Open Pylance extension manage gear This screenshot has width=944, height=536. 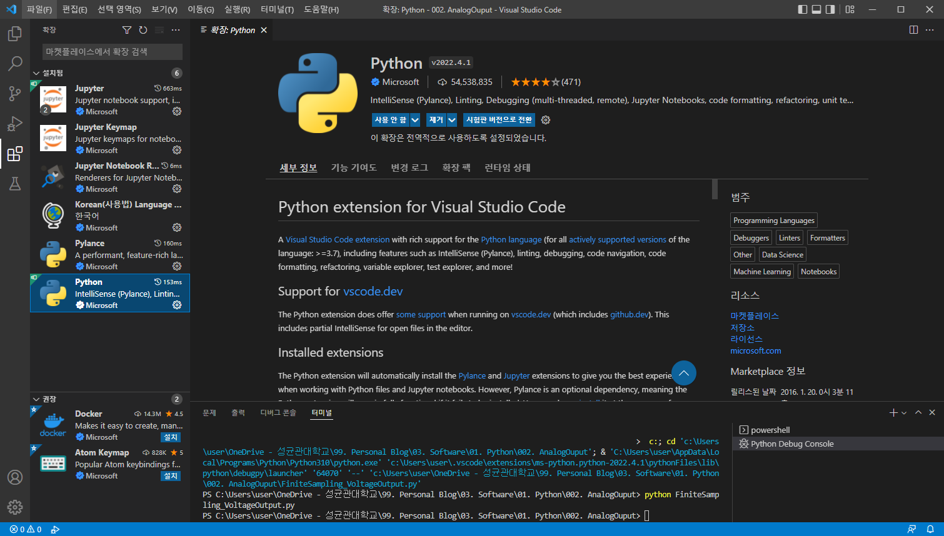[x=177, y=266]
